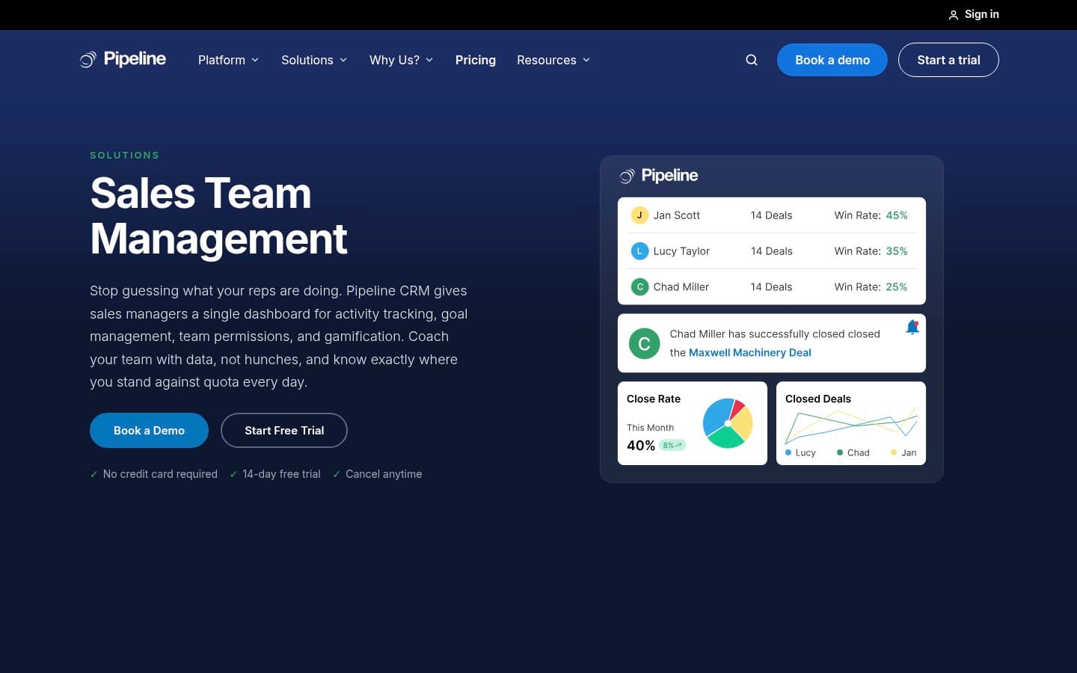The width and height of the screenshot is (1077, 673).
Task: Click the SOLUTIONS label above the heading
Action: 124,156
